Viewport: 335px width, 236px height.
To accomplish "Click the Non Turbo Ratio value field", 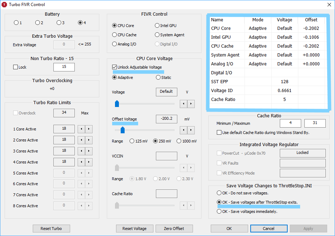I will [64, 67].
